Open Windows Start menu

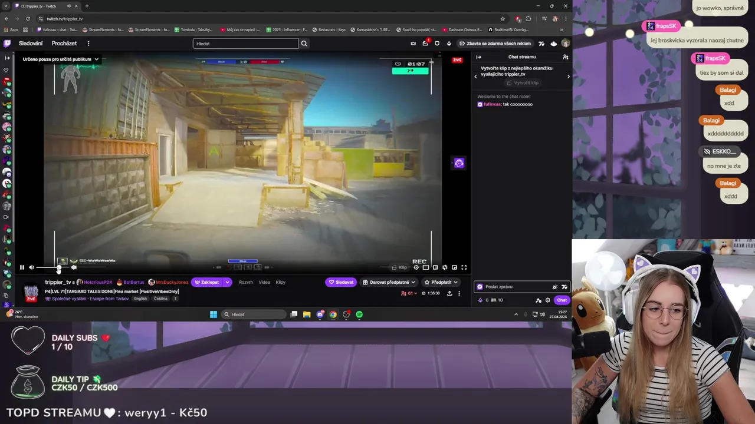point(214,314)
